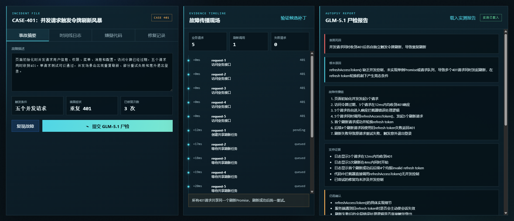The image size is (514, 221).
Task: Click the 载入实测报告 link
Action: [x=463, y=18]
